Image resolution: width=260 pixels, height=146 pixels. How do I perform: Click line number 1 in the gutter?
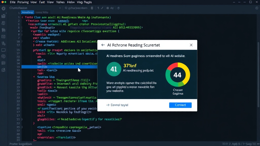point(19,17)
